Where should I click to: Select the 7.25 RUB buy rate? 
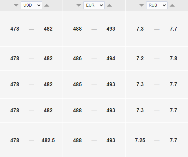[140, 140]
